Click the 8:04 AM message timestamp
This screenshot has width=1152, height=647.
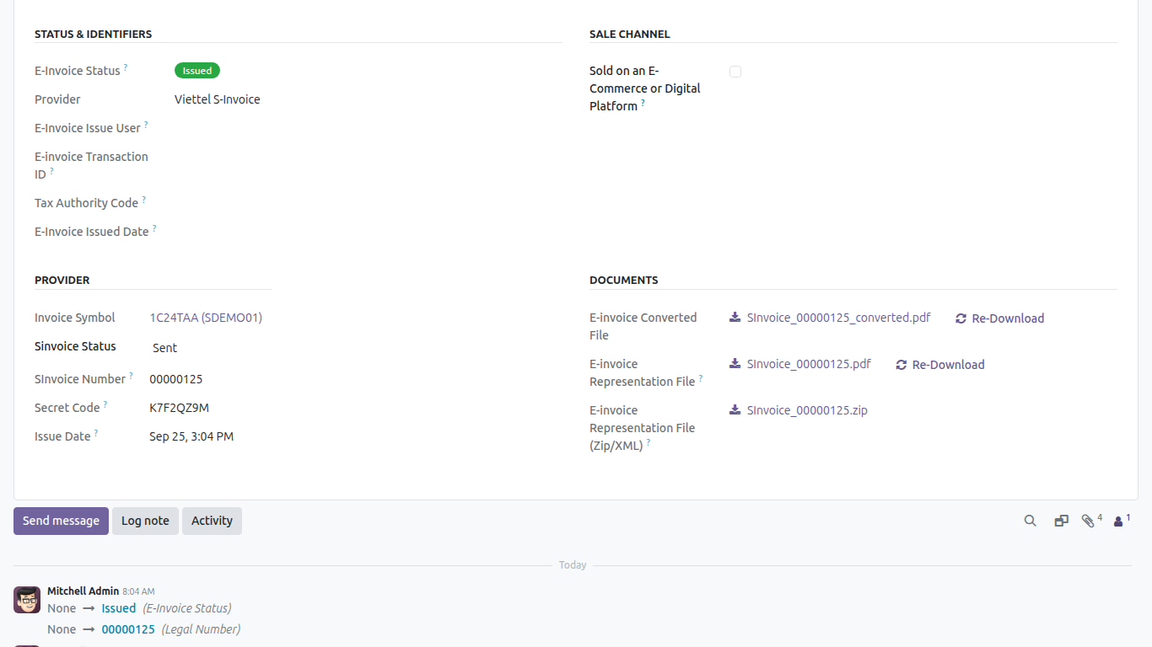pyautogui.click(x=138, y=592)
